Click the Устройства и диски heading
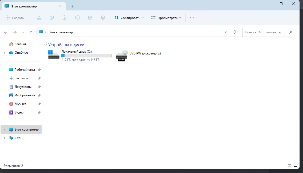The height and width of the screenshot is (173, 303). coord(66,45)
